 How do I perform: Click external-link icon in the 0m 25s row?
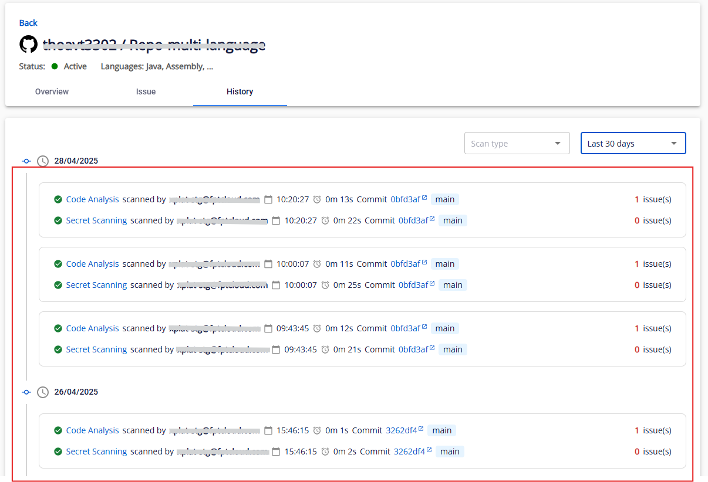tap(432, 283)
